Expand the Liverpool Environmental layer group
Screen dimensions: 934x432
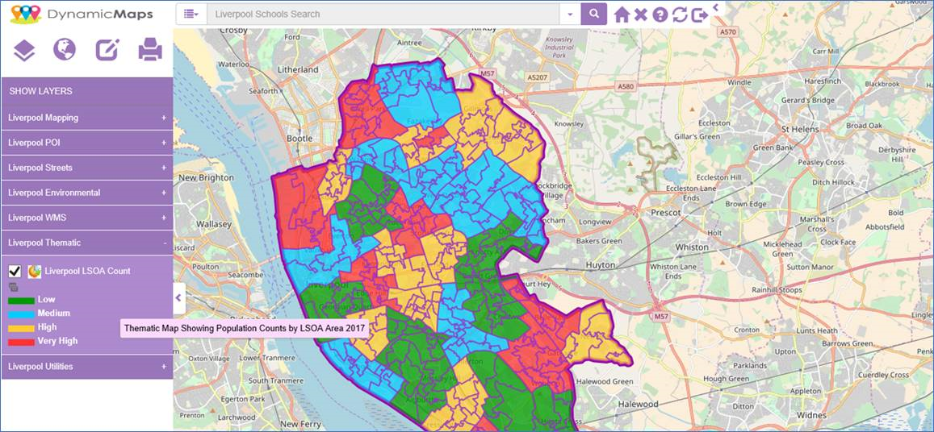point(87,193)
